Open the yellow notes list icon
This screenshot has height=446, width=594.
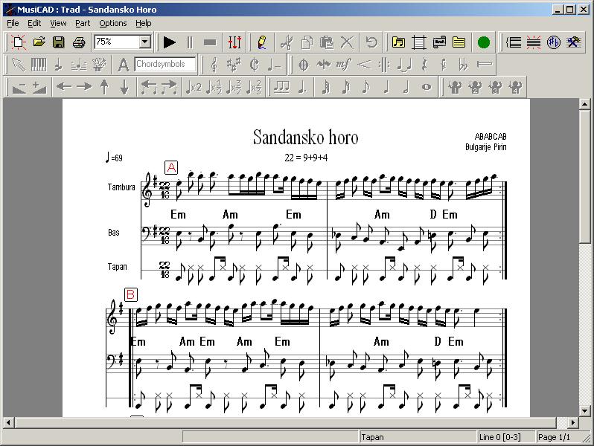459,42
